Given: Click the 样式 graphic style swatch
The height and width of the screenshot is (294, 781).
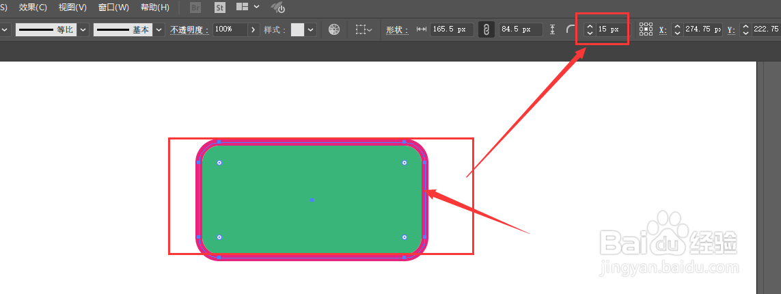Looking at the screenshot, I should point(297,30).
